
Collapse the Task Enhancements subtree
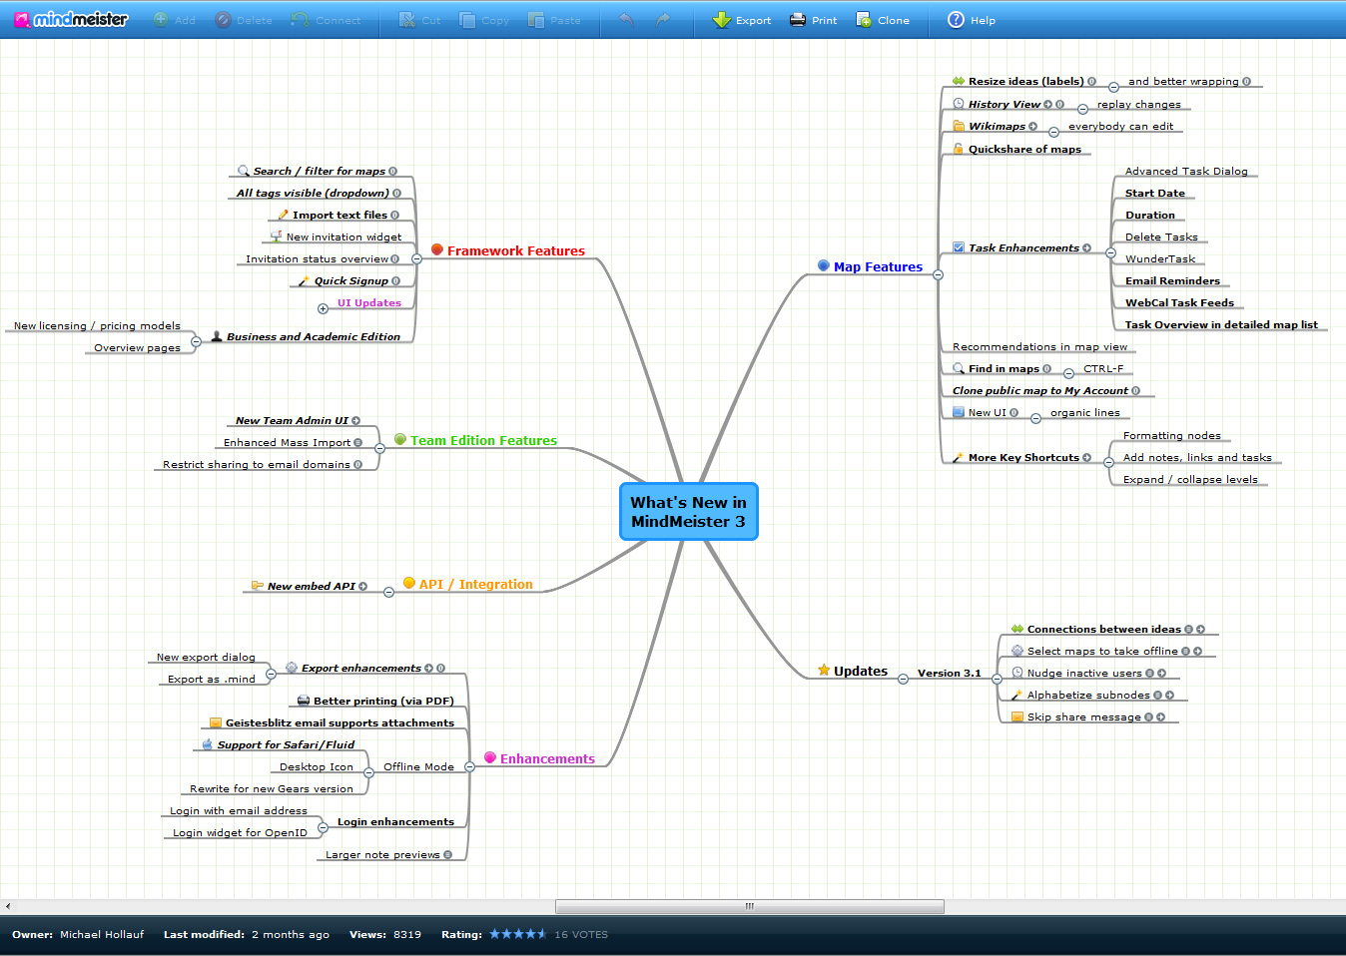[x=1111, y=253]
